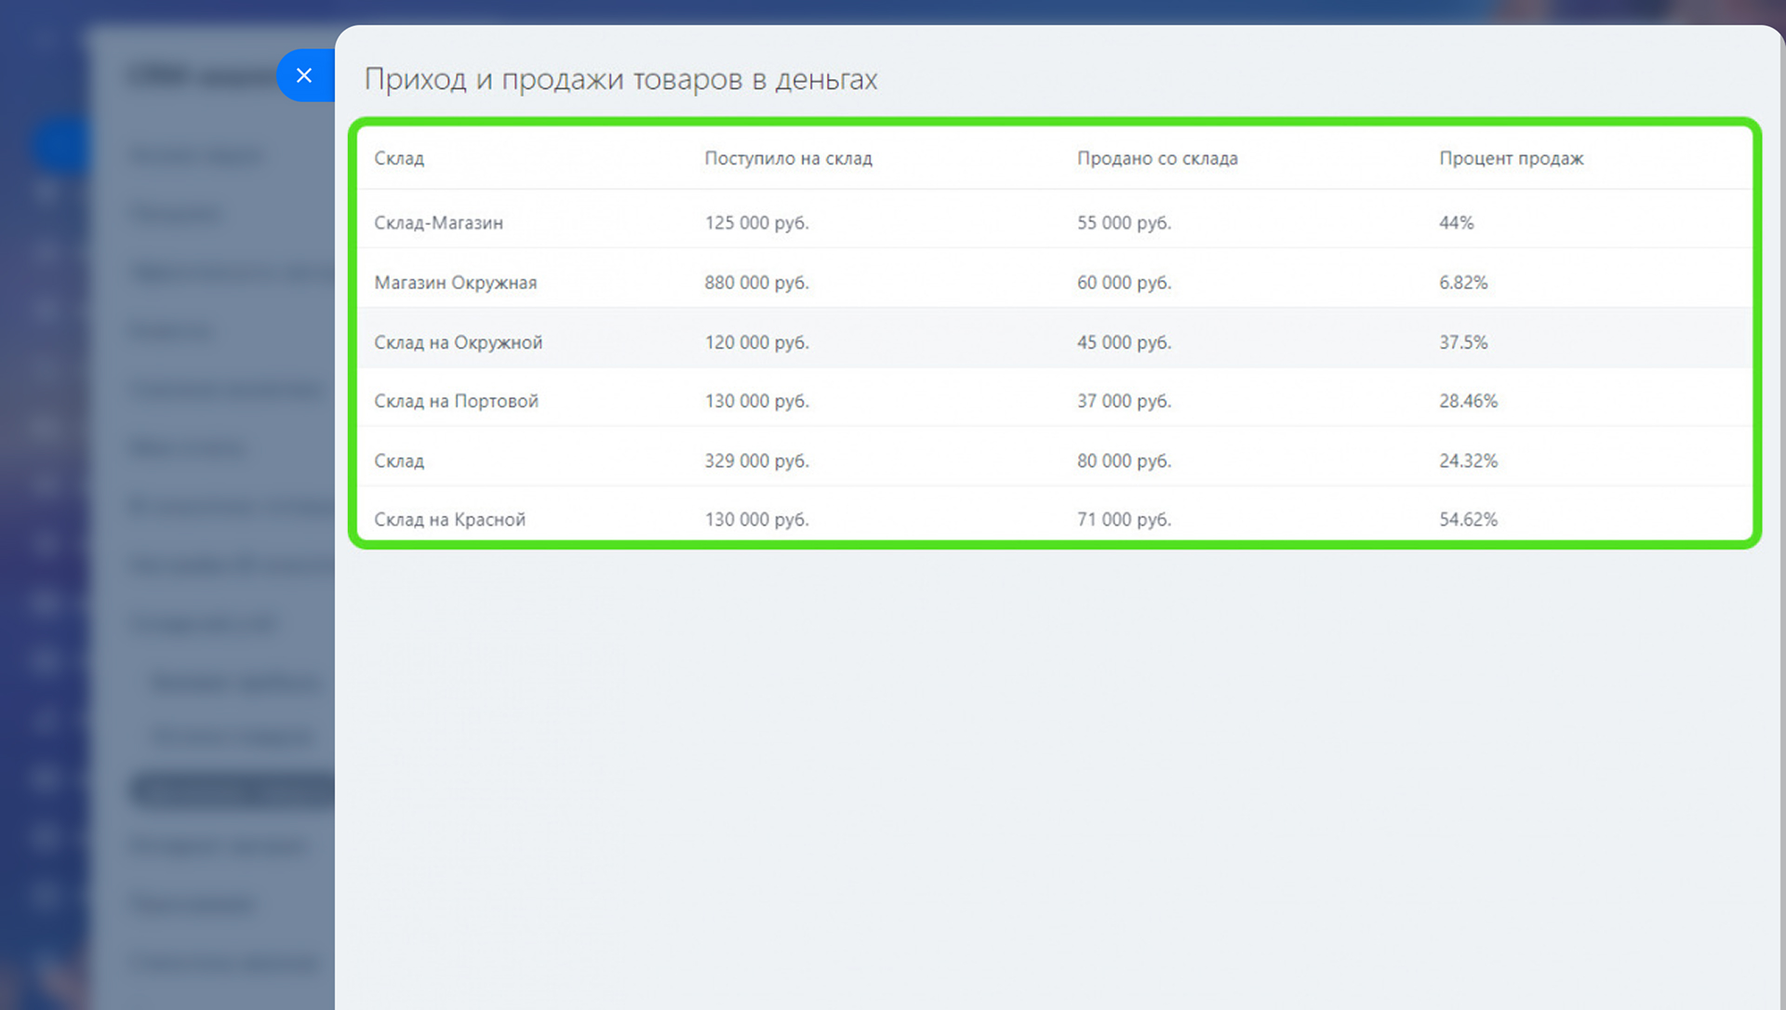The width and height of the screenshot is (1786, 1010).
Task: Click the 28.46% sales percentage
Action: click(1468, 401)
